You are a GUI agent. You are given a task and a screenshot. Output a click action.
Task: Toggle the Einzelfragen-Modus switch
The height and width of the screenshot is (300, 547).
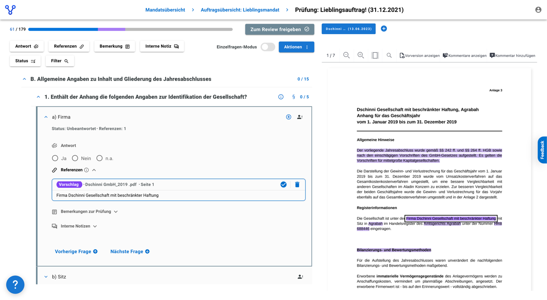pyautogui.click(x=268, y=47)
